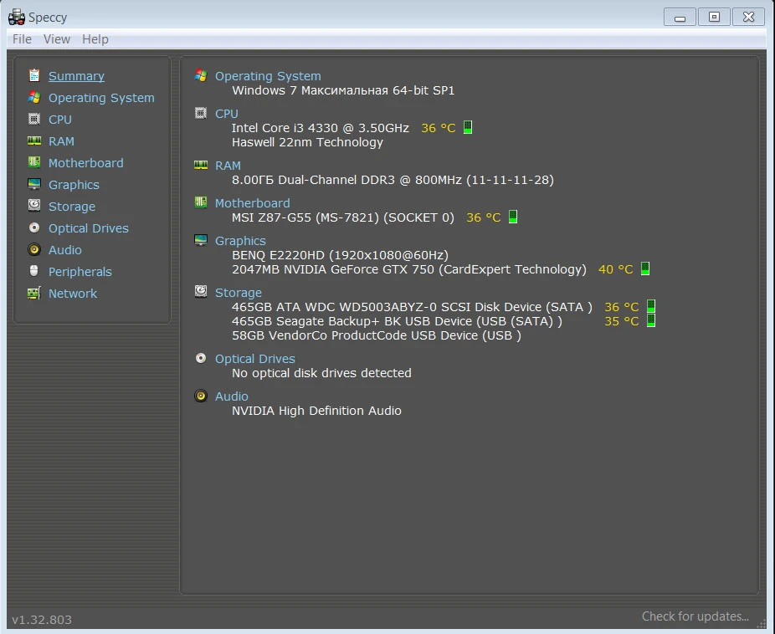Screen dimensions: 775x634
Task: Open the Motherboard sidebar section
Action: point(86,163)
